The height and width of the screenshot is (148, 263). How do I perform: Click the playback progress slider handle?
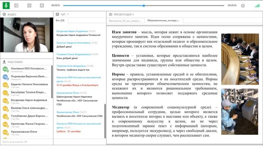click(144, 5)
